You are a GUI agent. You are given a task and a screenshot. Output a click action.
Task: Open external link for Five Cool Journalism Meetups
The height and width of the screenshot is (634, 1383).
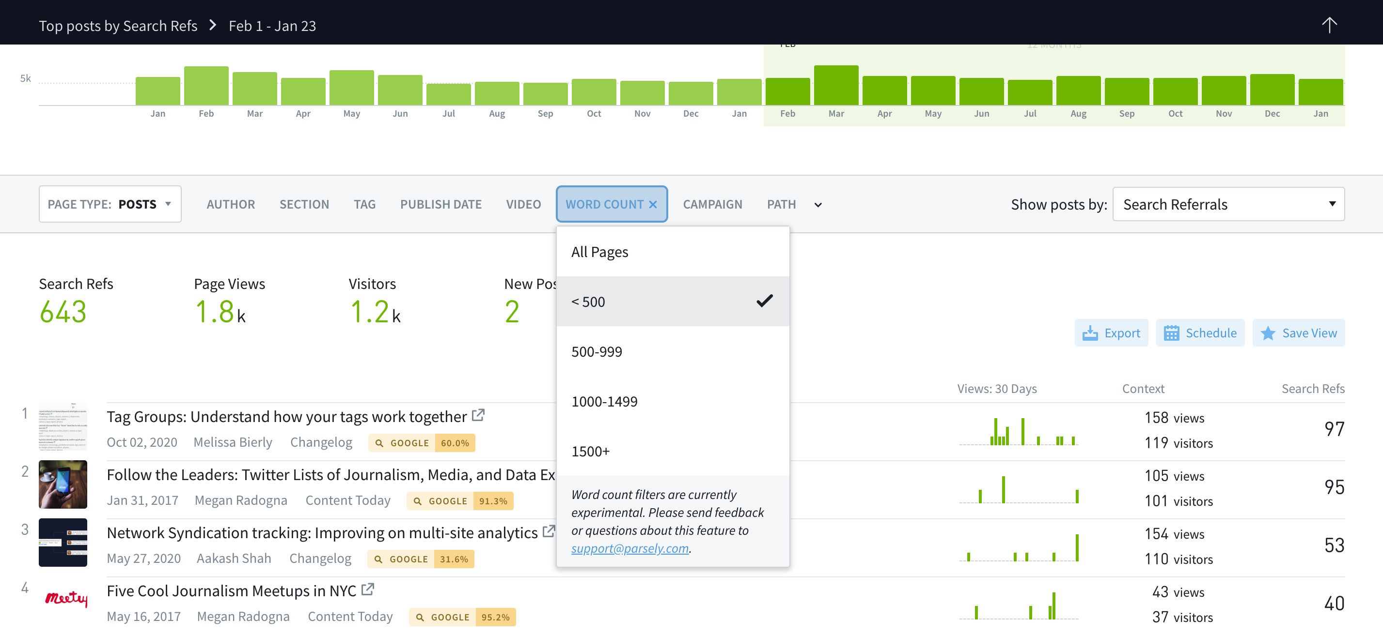pyautogui.click(x=368, y=589)
